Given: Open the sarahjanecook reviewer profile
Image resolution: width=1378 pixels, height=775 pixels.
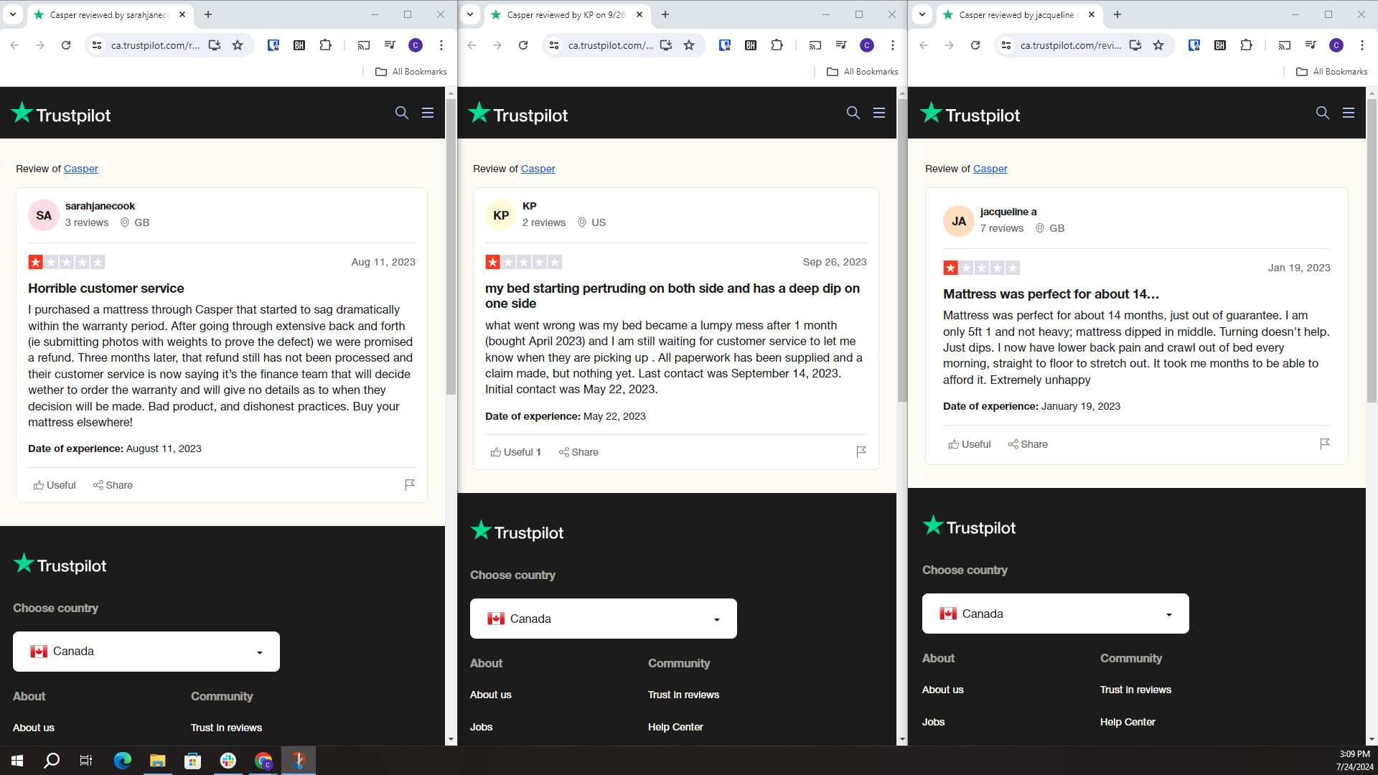Looking at the screenshot, I should pyautogui.click(x=100, y=206).
